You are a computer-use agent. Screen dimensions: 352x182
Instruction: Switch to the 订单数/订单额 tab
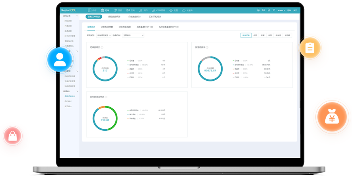pyautogui.click(x=107, y=27)
